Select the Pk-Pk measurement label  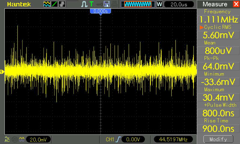(x=211, y=58)
